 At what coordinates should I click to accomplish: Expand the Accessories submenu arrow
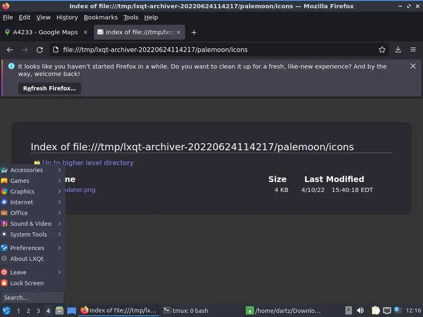(59, 170)
